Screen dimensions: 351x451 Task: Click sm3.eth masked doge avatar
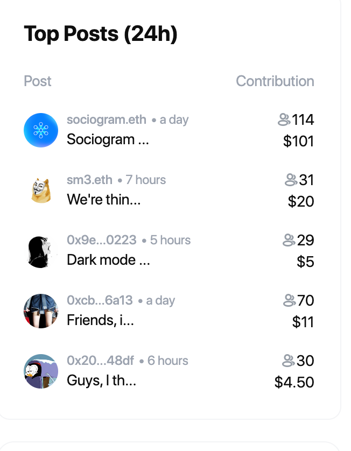click(x=41, y=191)
